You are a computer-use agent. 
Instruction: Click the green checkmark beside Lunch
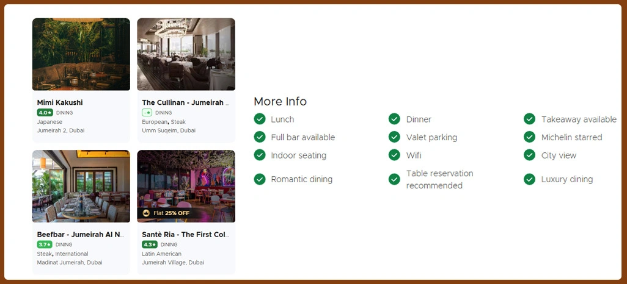point(260,119)
